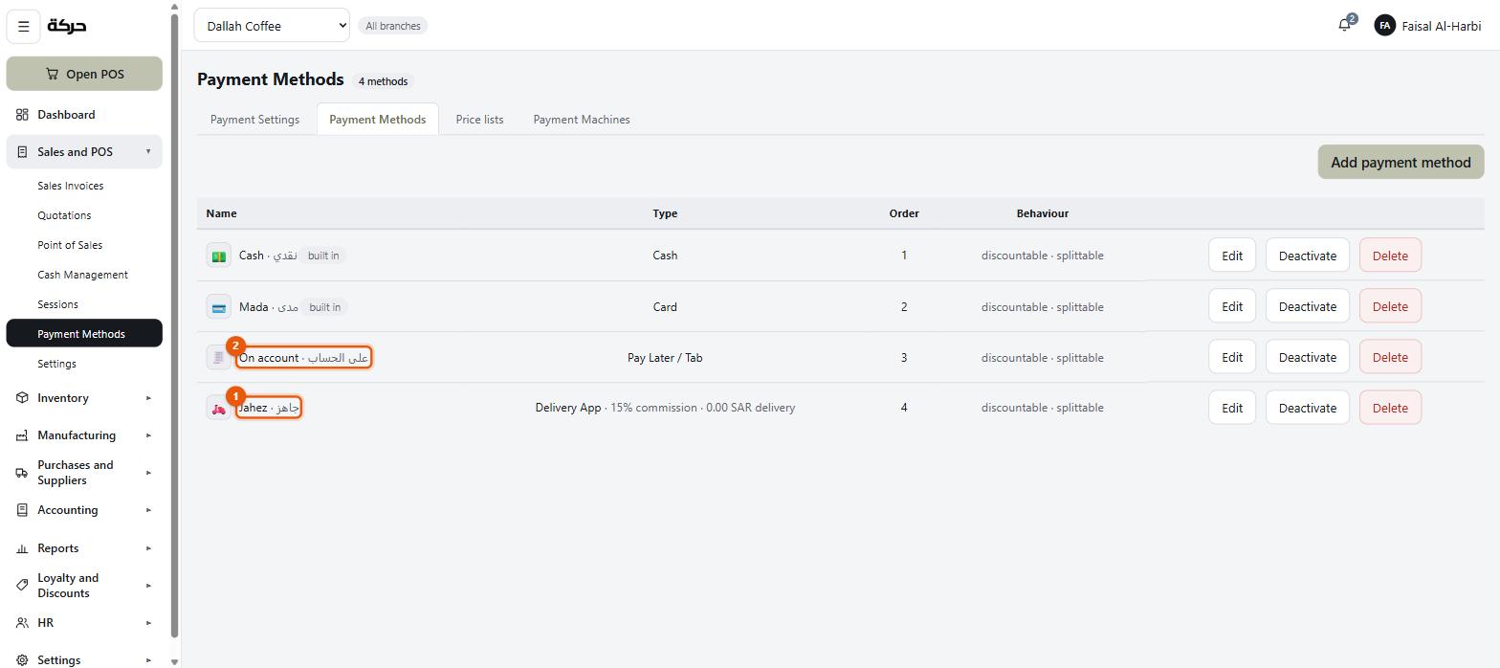Expand the Accounting menu arrow

point(148,510)
